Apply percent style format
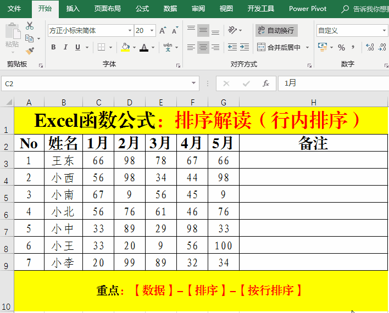The width and height of the screenshot is (389, 313). [x=341, y=47]
